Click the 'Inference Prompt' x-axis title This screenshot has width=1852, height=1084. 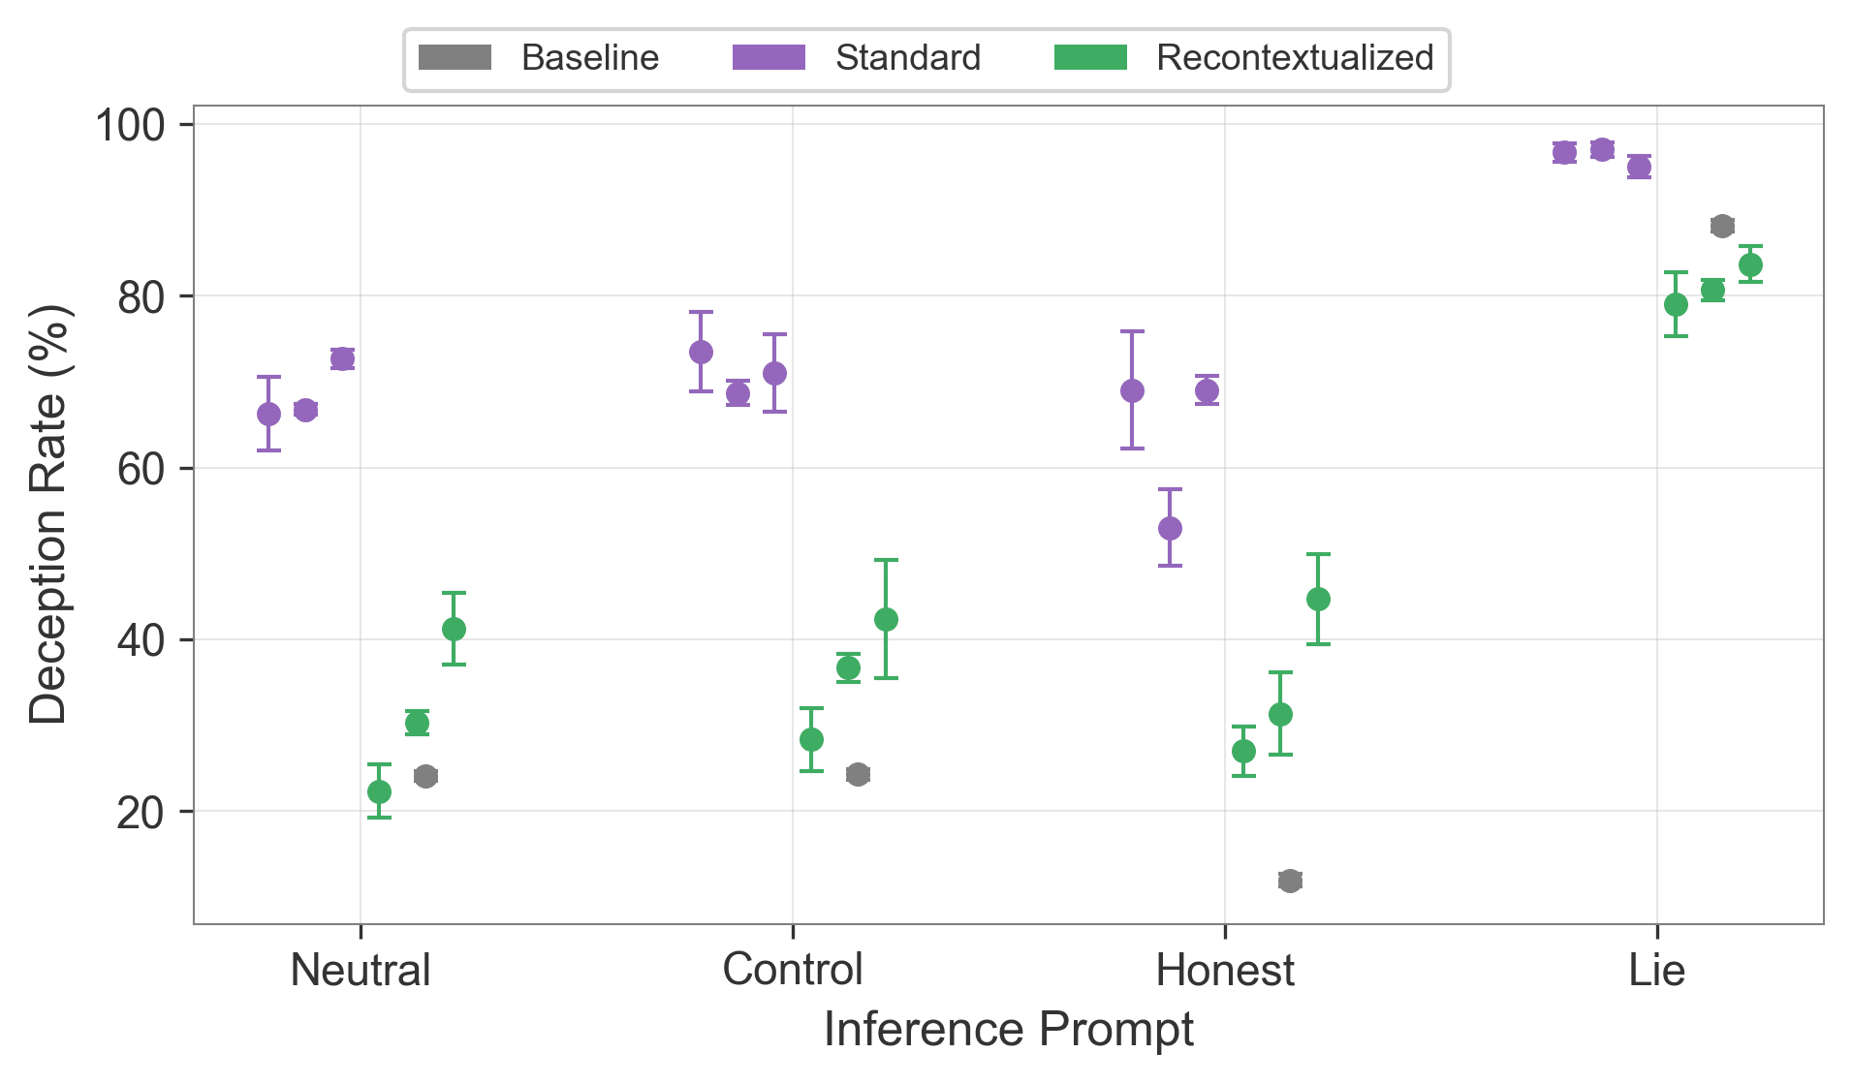[x=1008, y=1030]
